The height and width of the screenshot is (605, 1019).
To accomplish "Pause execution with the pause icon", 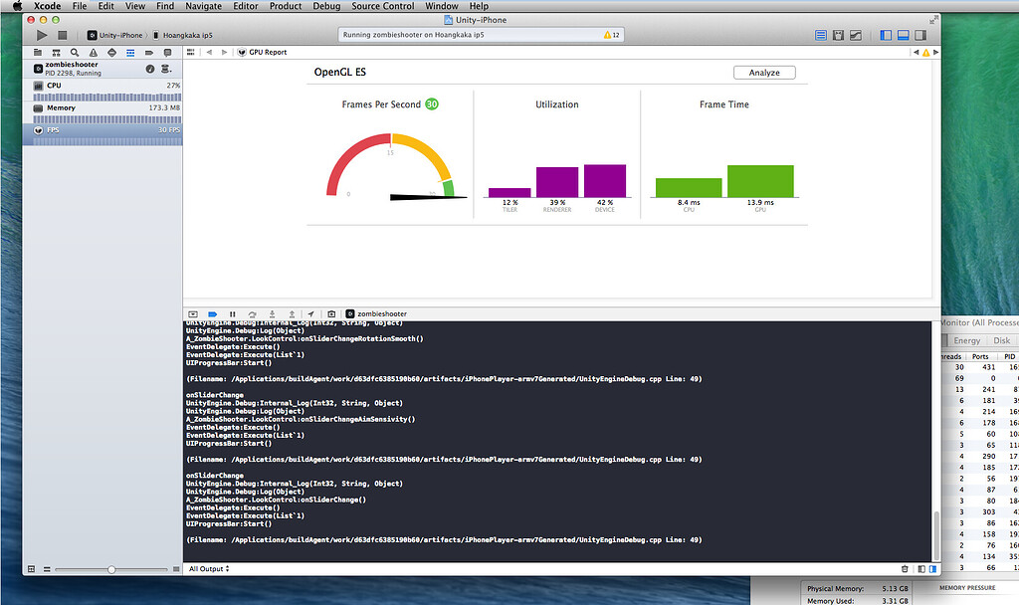I will click(x=233, y=313).
